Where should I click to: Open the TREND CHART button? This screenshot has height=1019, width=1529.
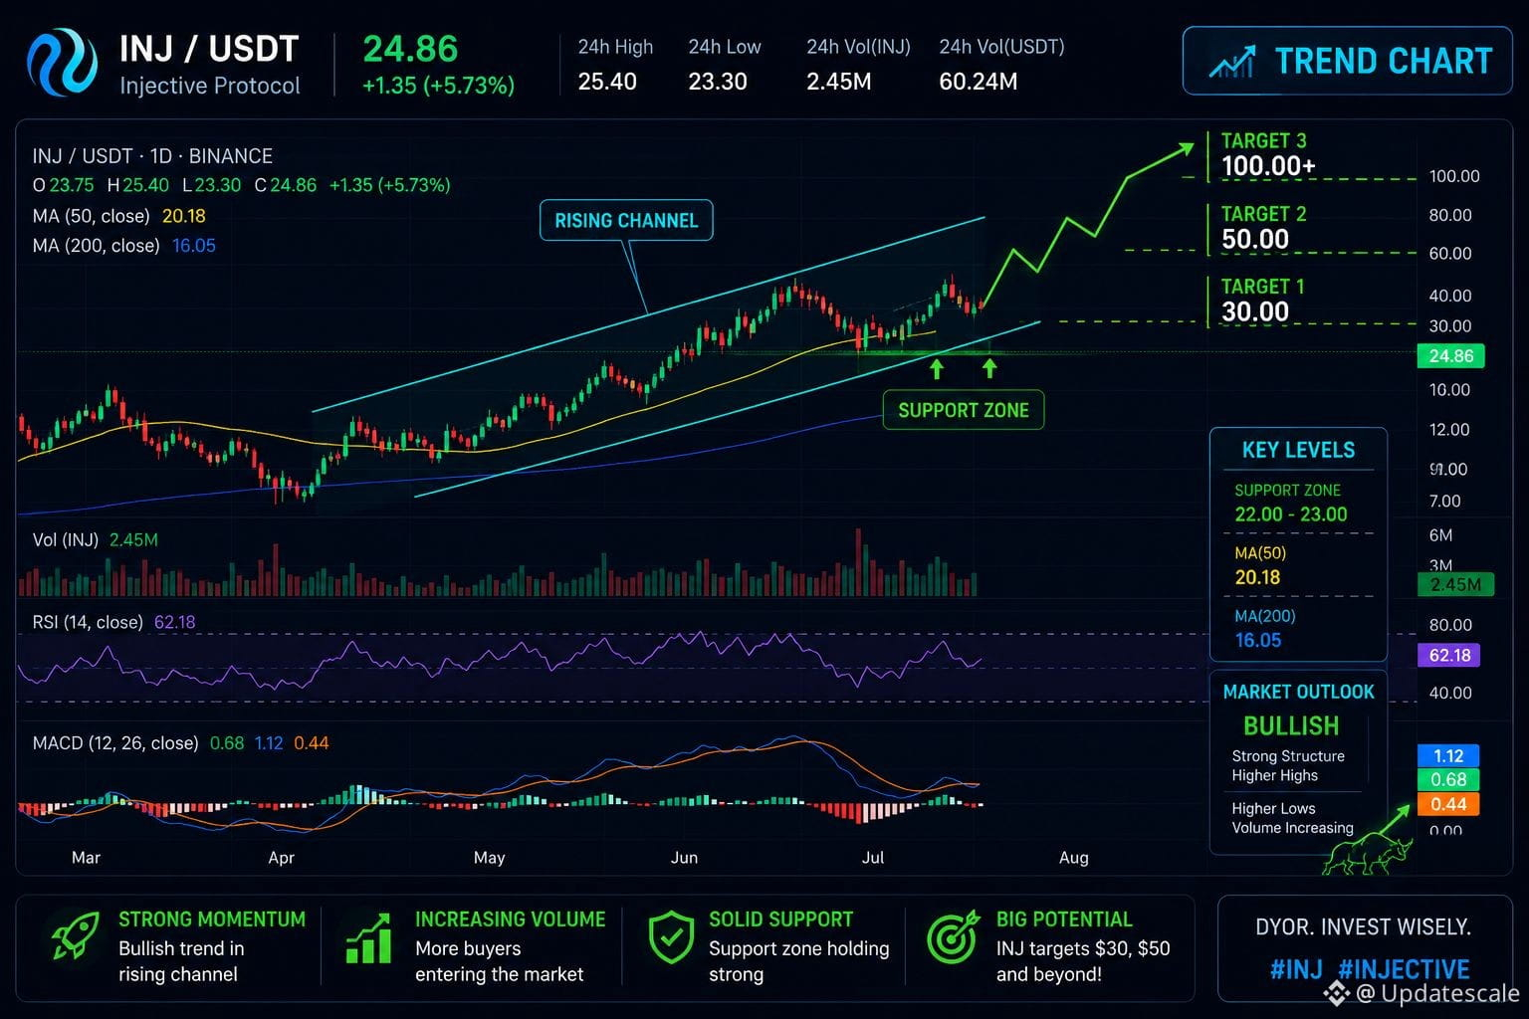click(x=1347, y=61)
